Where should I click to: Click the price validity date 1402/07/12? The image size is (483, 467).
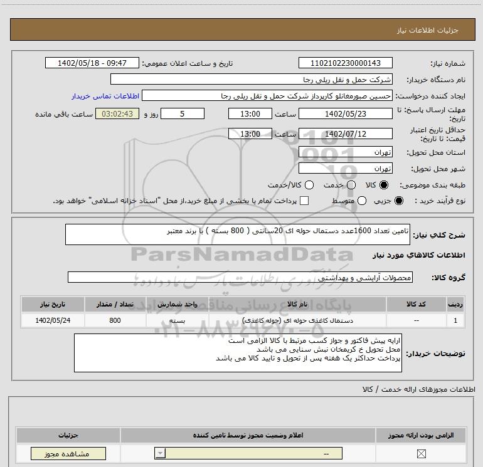pos(345,134)
